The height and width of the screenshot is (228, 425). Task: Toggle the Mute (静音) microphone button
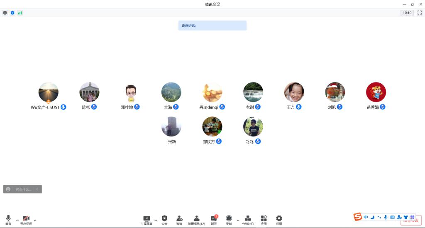[x=8, y=218]
